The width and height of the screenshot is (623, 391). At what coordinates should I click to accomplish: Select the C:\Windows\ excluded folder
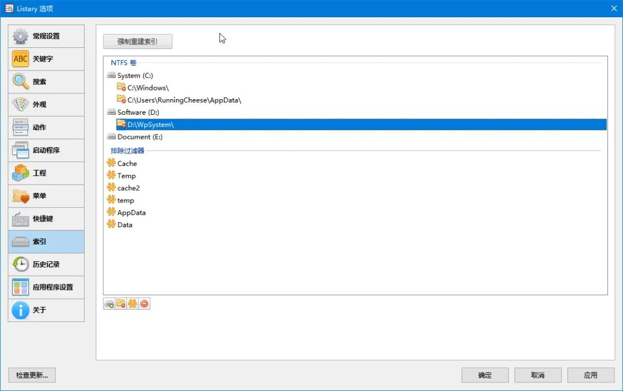148,88
